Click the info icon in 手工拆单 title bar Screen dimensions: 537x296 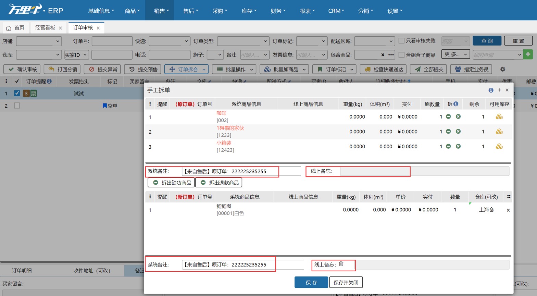[x=491, y=90]
